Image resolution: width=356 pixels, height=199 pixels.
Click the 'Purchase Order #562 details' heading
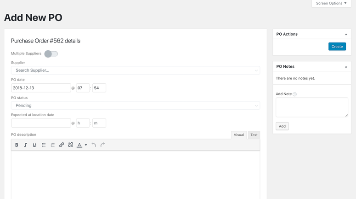point(45,41)
